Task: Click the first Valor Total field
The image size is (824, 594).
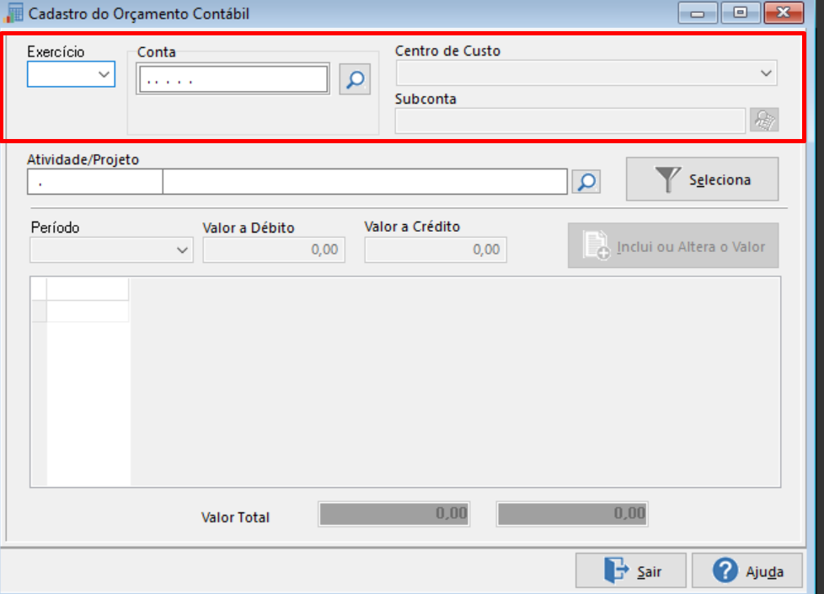Action: [x=394, y=514]
